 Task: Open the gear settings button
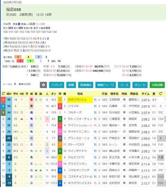pos(43,85)
